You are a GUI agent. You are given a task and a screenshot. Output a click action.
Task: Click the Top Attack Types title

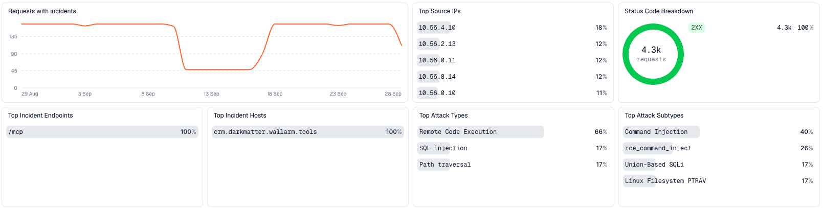tap(443, 115)
